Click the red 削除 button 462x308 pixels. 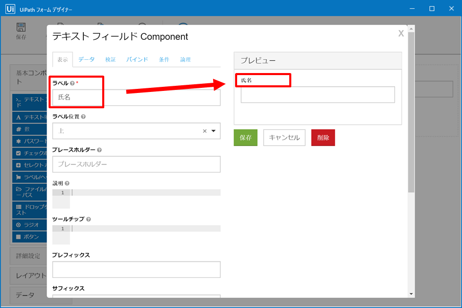323,137
